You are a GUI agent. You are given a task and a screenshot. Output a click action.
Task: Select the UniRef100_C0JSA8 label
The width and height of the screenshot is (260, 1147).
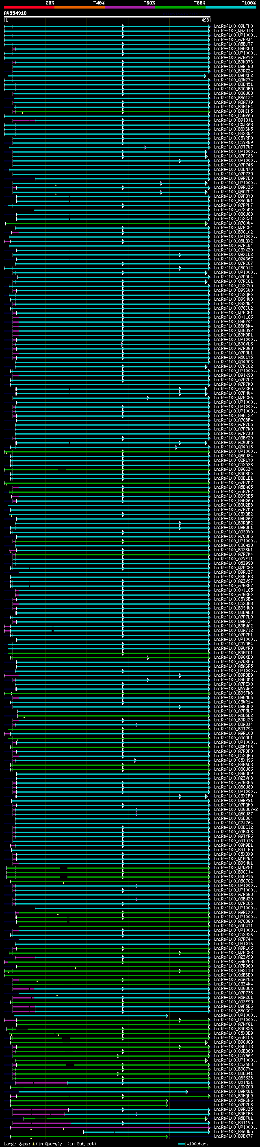click(x=233, y=125)
